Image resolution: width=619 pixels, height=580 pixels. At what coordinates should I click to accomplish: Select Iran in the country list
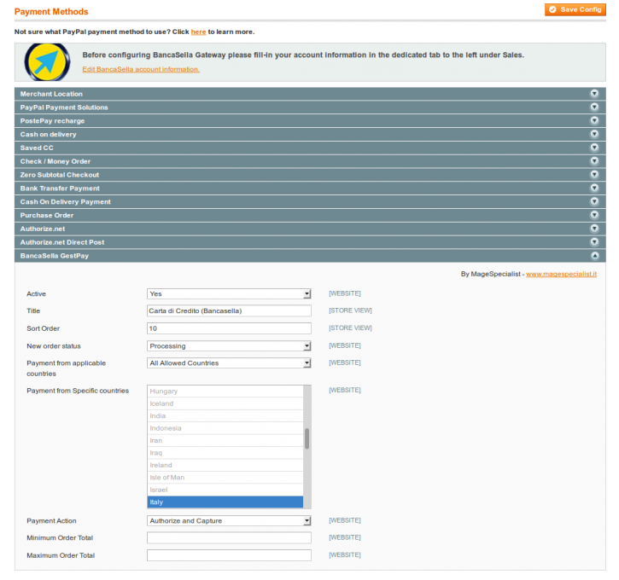(x=225, y=440)
